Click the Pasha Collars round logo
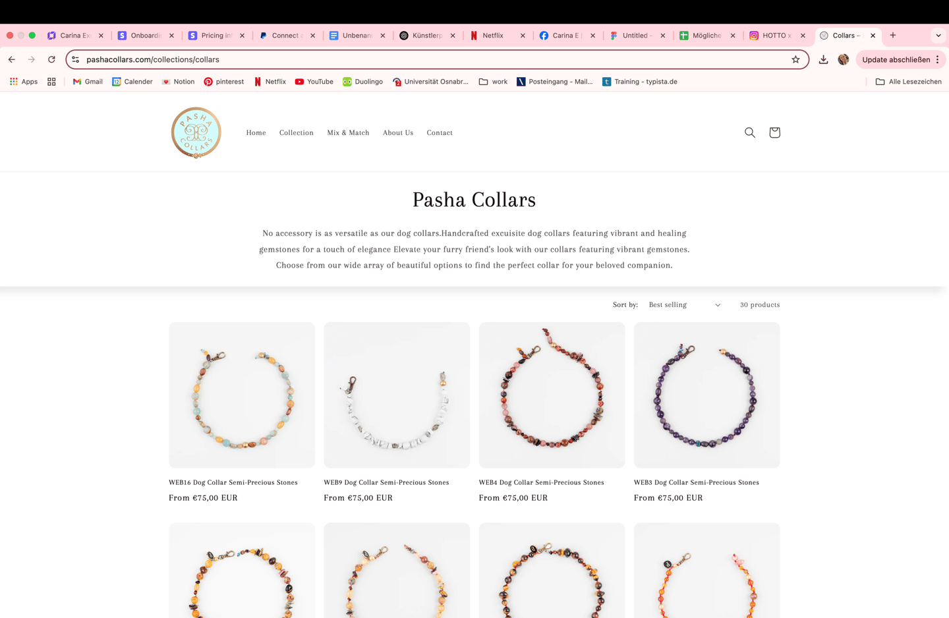The height and width of the screenshot is (618, 949). [196, 132]
